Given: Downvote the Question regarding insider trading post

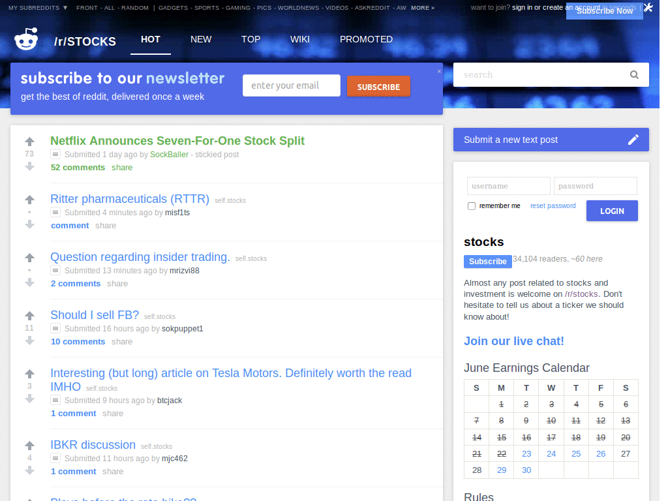Looking at the screenshot, I should point(29,282).
